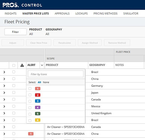This screenshot has width=145, height=140.
Task: Expand the first China row
Action: tap(4, 79)
